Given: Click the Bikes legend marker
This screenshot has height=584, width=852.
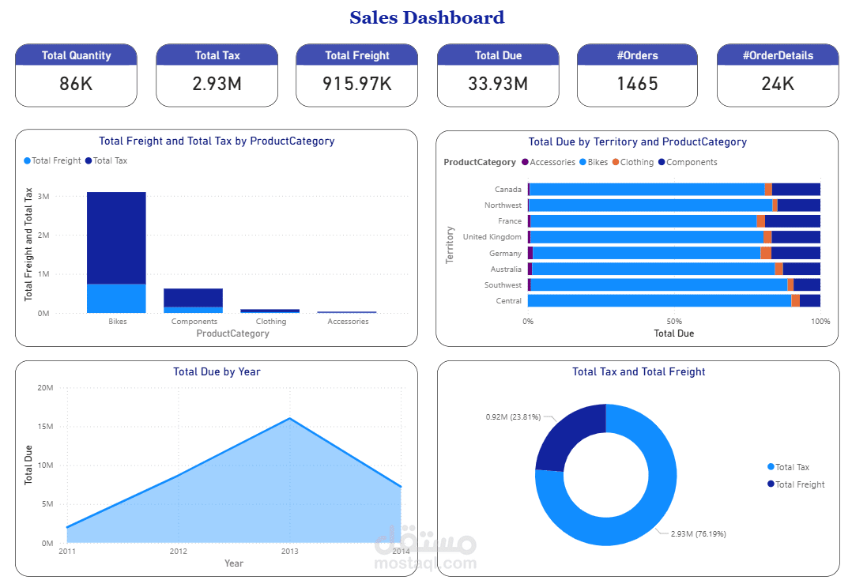Looking at the screenshot, I should pos(582,162).
